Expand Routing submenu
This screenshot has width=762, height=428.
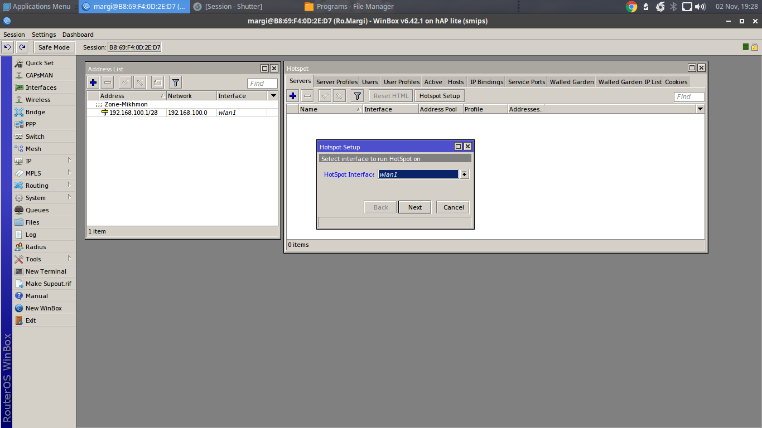[x=70, y=185]
